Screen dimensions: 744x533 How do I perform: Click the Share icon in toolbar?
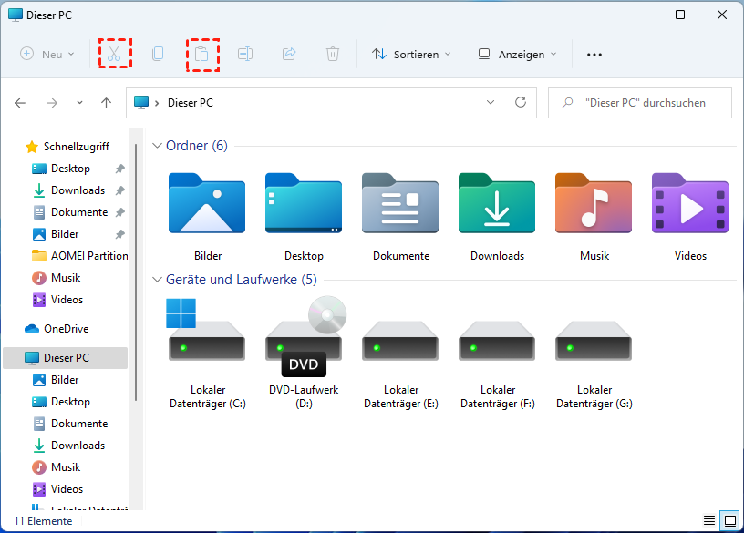(289, 54)
